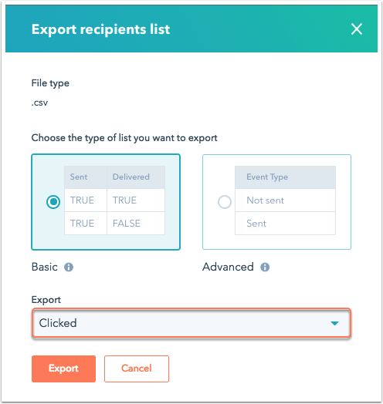Image resolution: width=383 pixels, height=404 pixels.
Task: Select the Advanced list type radio button
Action: (225, 202)
